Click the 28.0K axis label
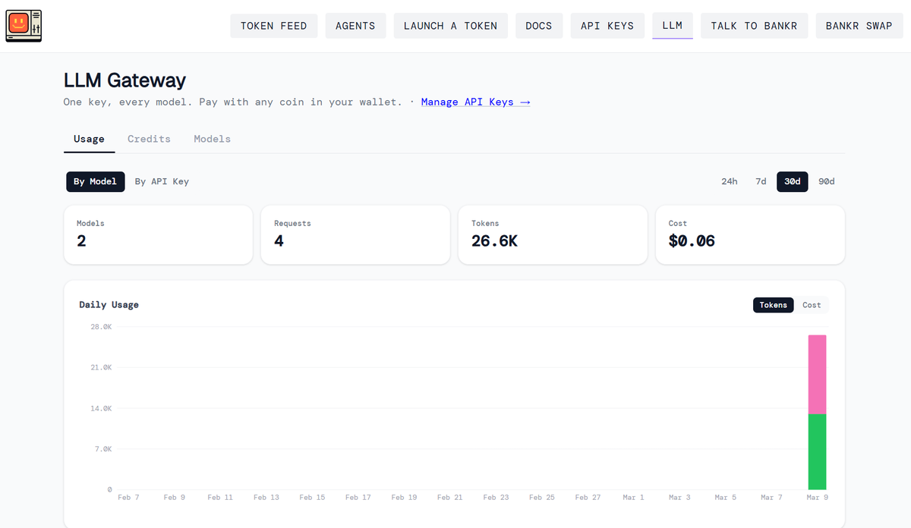 pos(102,327)
